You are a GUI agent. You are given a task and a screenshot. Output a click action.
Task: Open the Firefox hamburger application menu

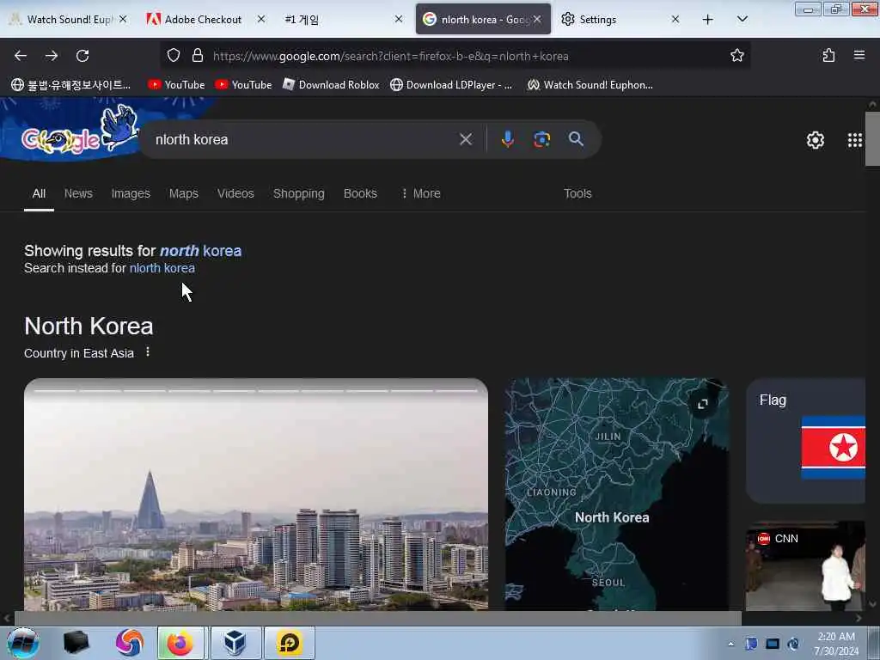click(859, 55)
